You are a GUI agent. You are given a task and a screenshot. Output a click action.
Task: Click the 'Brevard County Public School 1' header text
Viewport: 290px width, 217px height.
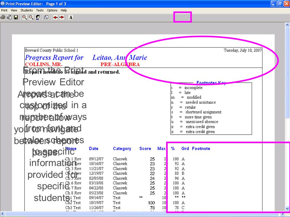pyautogui.click(x=52, y=50)
